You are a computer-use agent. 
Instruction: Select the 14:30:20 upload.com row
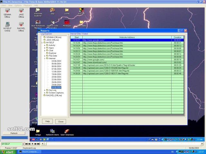coord(127,73)
